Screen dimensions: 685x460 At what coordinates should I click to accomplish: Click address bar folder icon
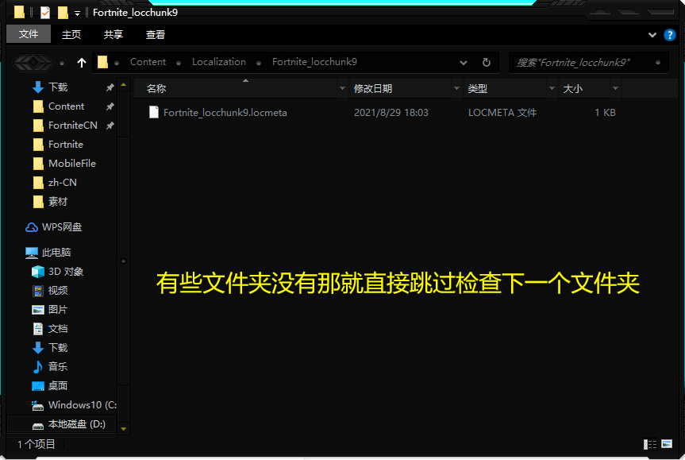102,62
